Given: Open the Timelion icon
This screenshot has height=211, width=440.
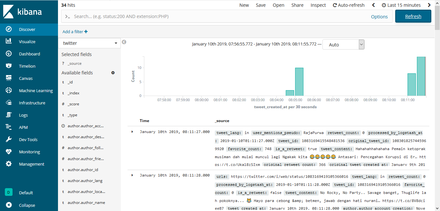Looking at the screenshot, I should click(x=9, y=66).
